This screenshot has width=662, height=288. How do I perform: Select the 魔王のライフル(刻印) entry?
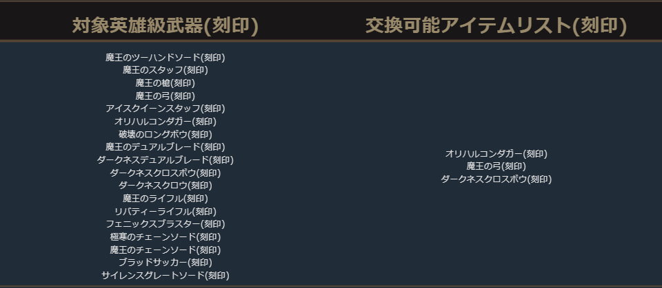pos(165,198)
